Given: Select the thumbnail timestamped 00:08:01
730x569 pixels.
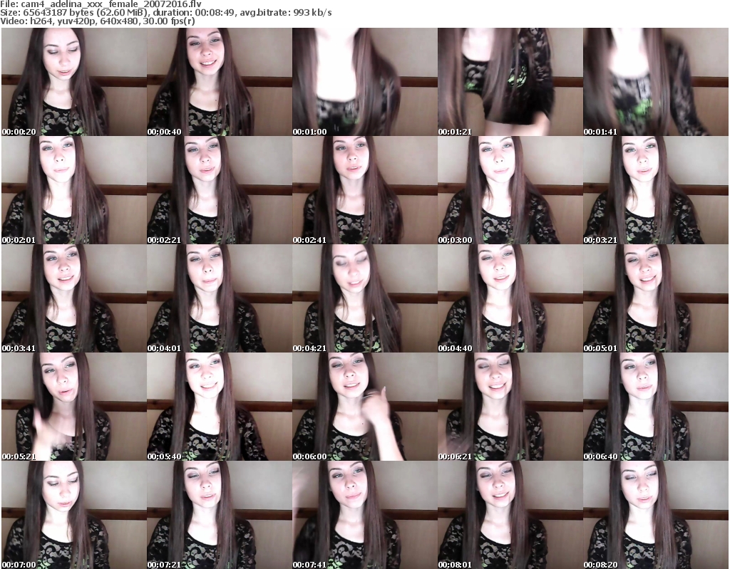Looking at the screenshot, I should coord(510,515).
